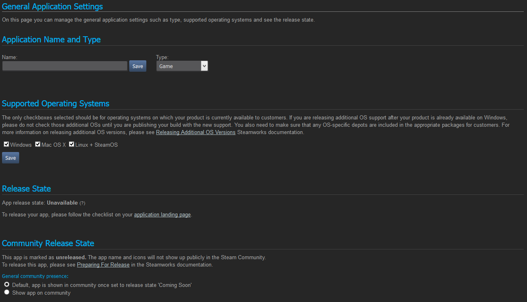Click the dropdown arrow next to Game
Image resolution: width=527 pixels, height=302 pixels.
(204, 66)
